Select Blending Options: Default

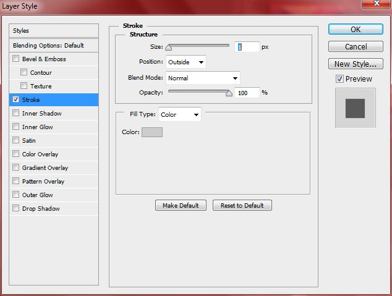pos(54,46)
